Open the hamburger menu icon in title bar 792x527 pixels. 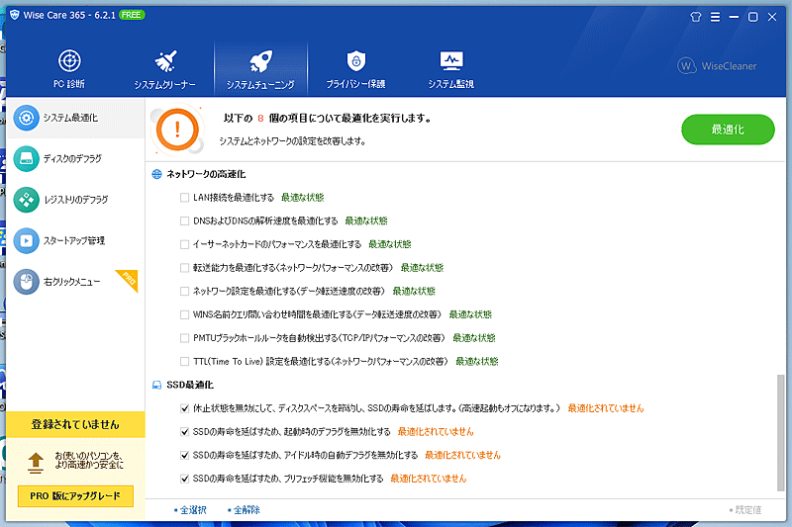click(715, 17)
